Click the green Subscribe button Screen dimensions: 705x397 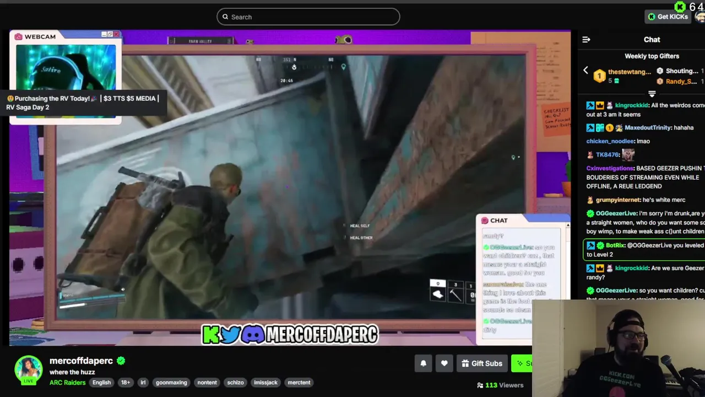[522, 363]
